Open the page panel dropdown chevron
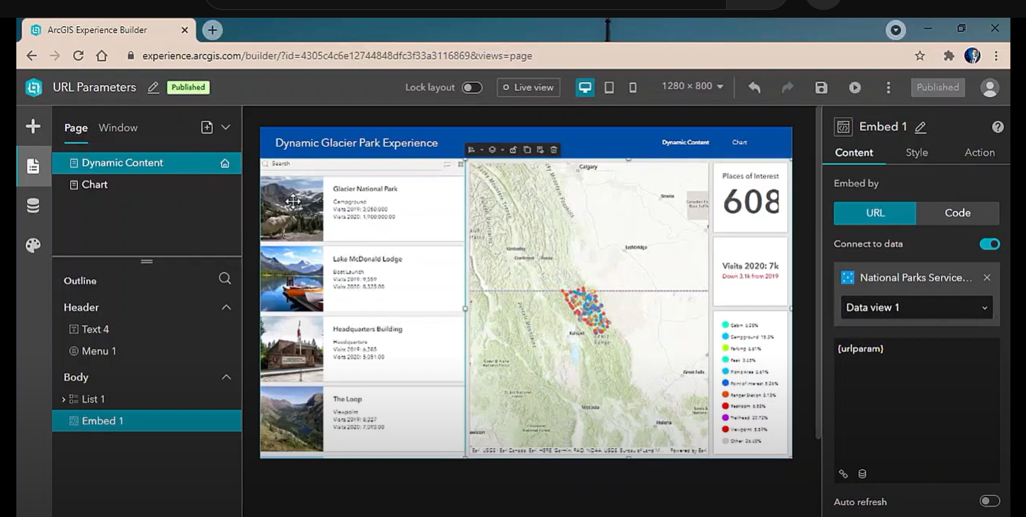 [x=225, y=127]
